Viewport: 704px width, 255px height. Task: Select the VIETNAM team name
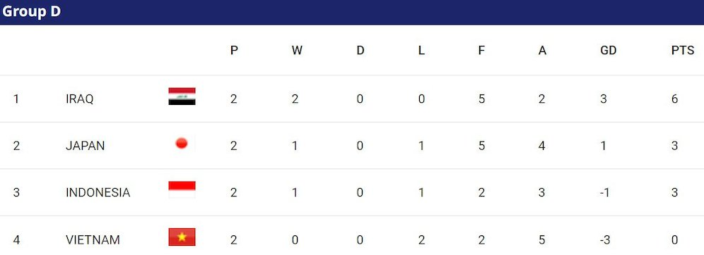93,240
